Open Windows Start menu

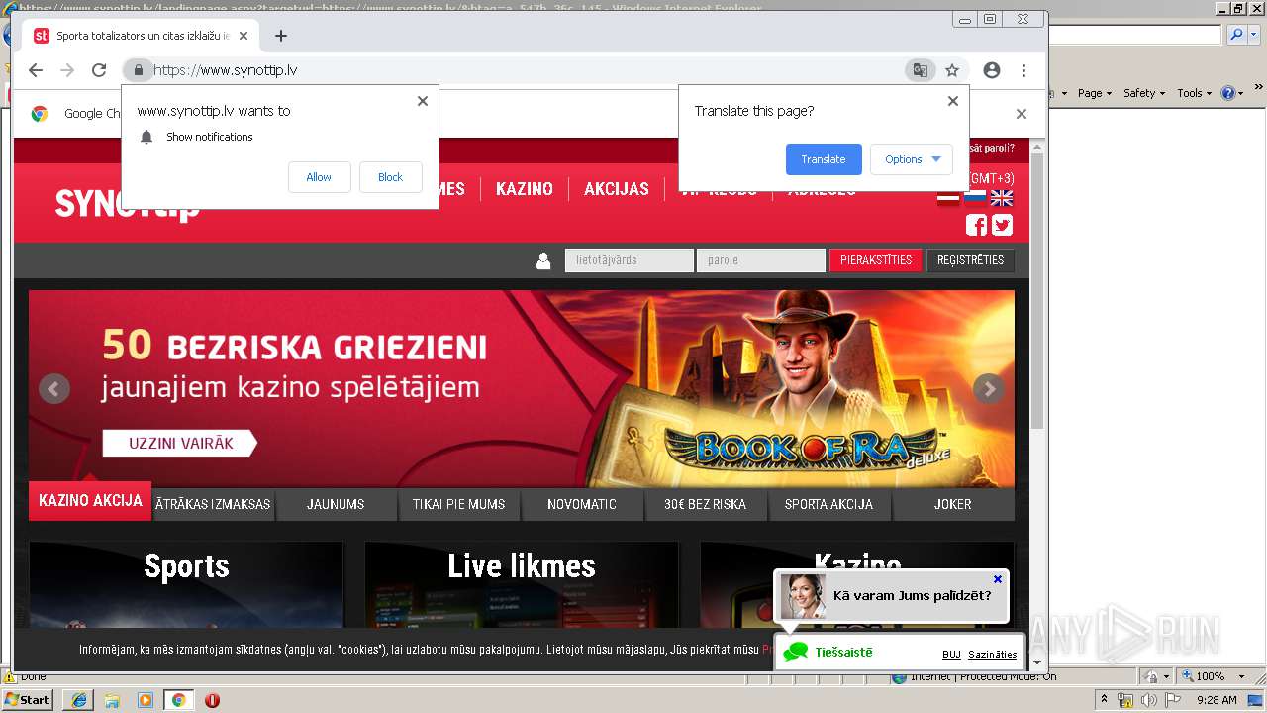[28, 700]
